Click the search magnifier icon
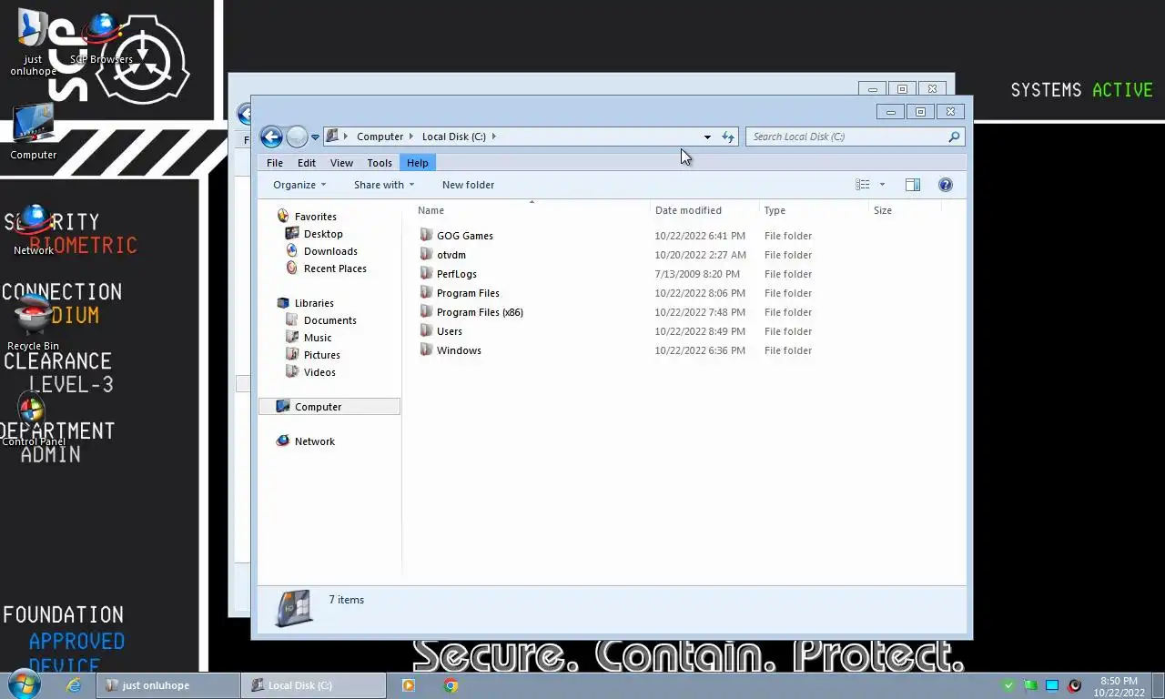The height and width of the screenshot is (699, 1165). (x=954, y=137)
